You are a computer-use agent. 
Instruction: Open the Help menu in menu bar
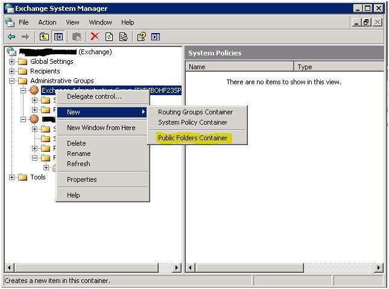(x=127, y=22)
